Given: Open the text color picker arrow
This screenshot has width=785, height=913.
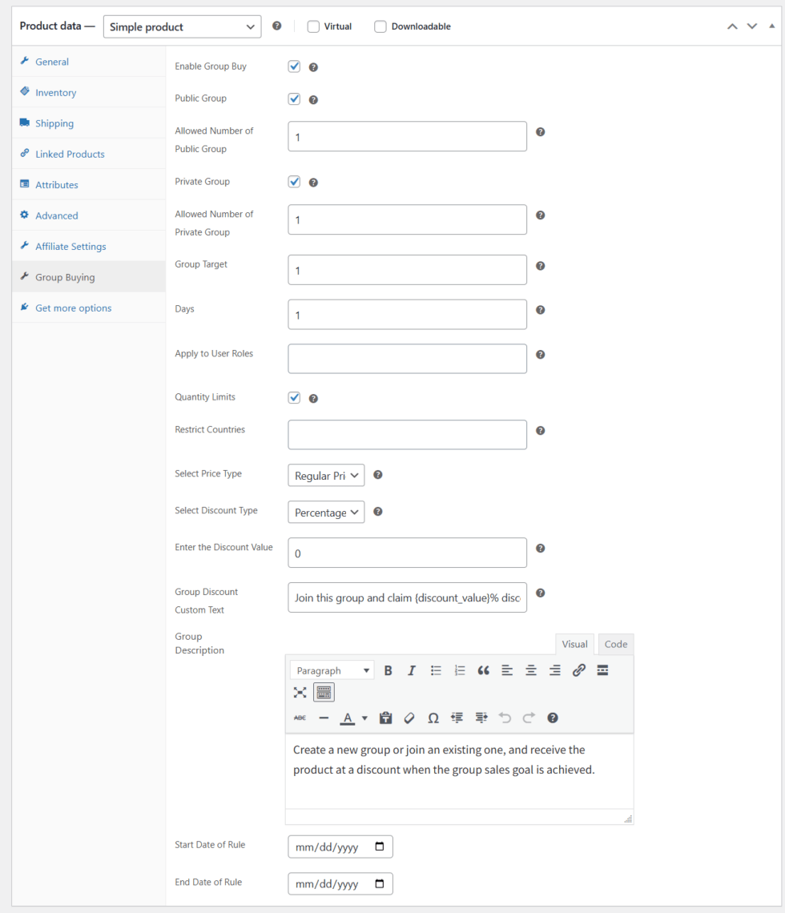Looking at the screenshot, I should 364,718.
